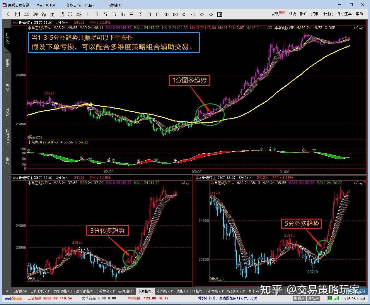Select the 外盘 side panel tab
This screenshot has height=305, width=370.
(x=8, y=112)
